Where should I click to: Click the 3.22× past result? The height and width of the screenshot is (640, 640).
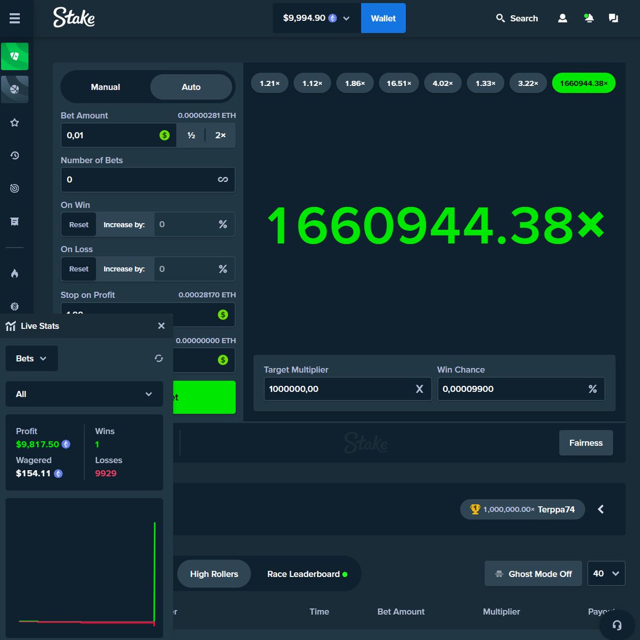[528, 83]
